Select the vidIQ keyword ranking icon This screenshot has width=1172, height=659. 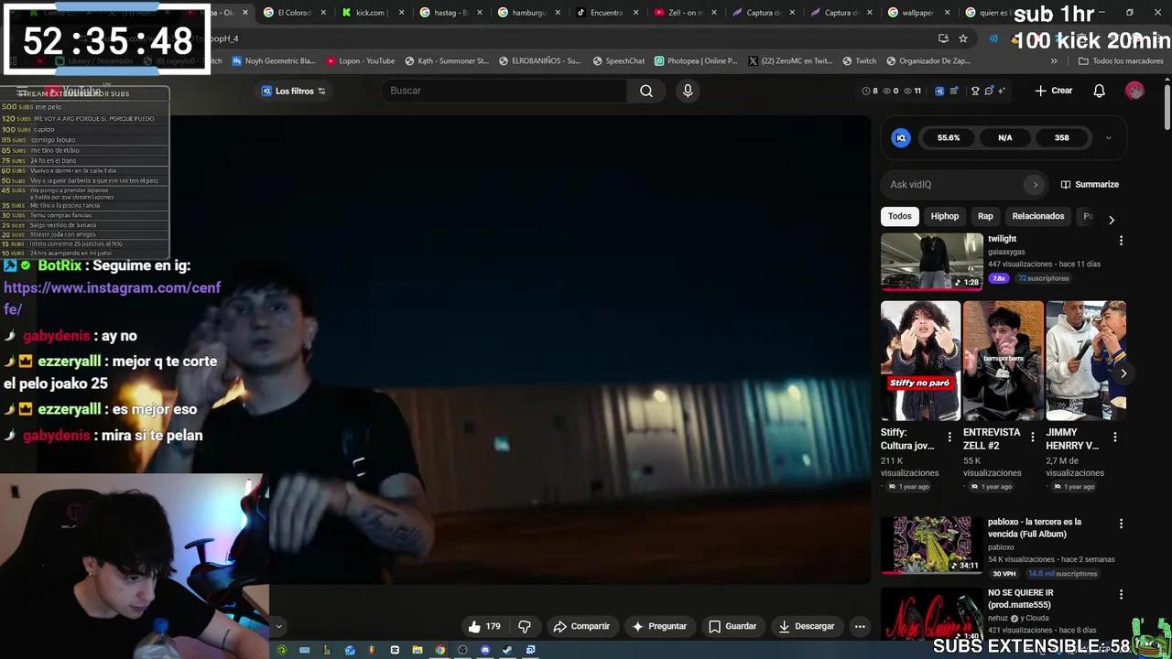954,90
